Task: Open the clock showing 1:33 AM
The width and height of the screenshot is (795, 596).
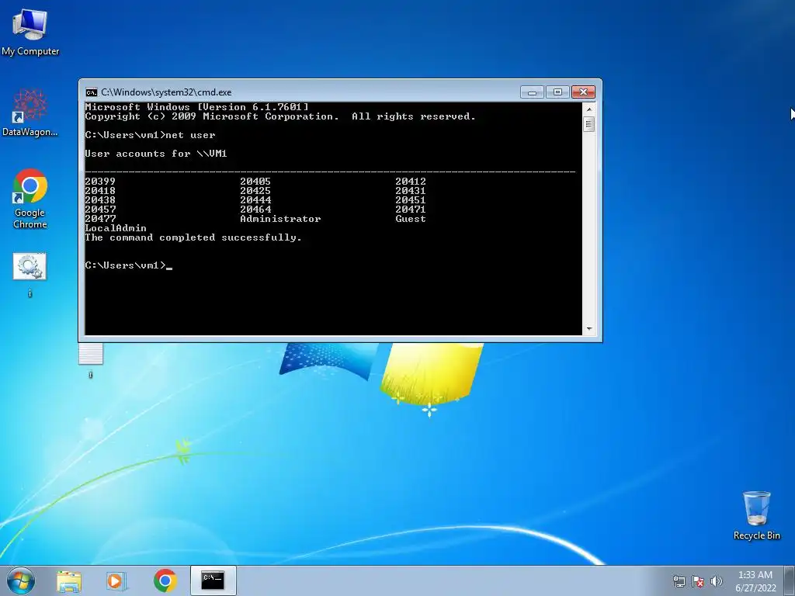Action: click(755, 575)
